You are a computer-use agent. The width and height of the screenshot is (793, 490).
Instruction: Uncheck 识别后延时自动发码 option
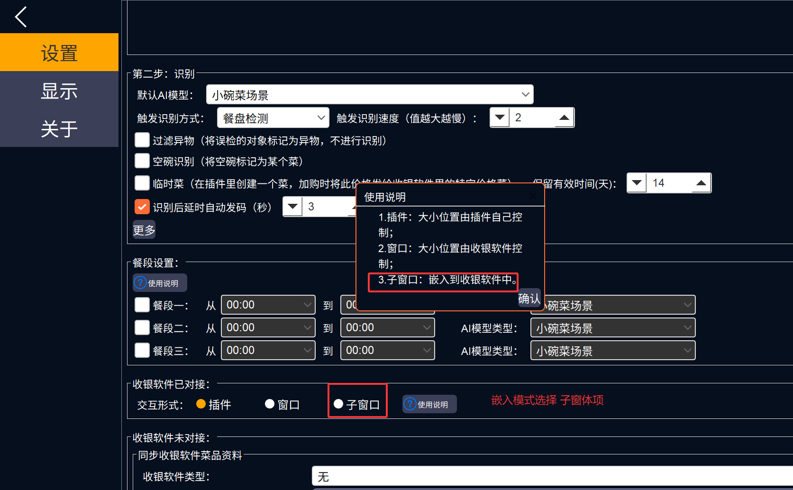pos(142,207)
